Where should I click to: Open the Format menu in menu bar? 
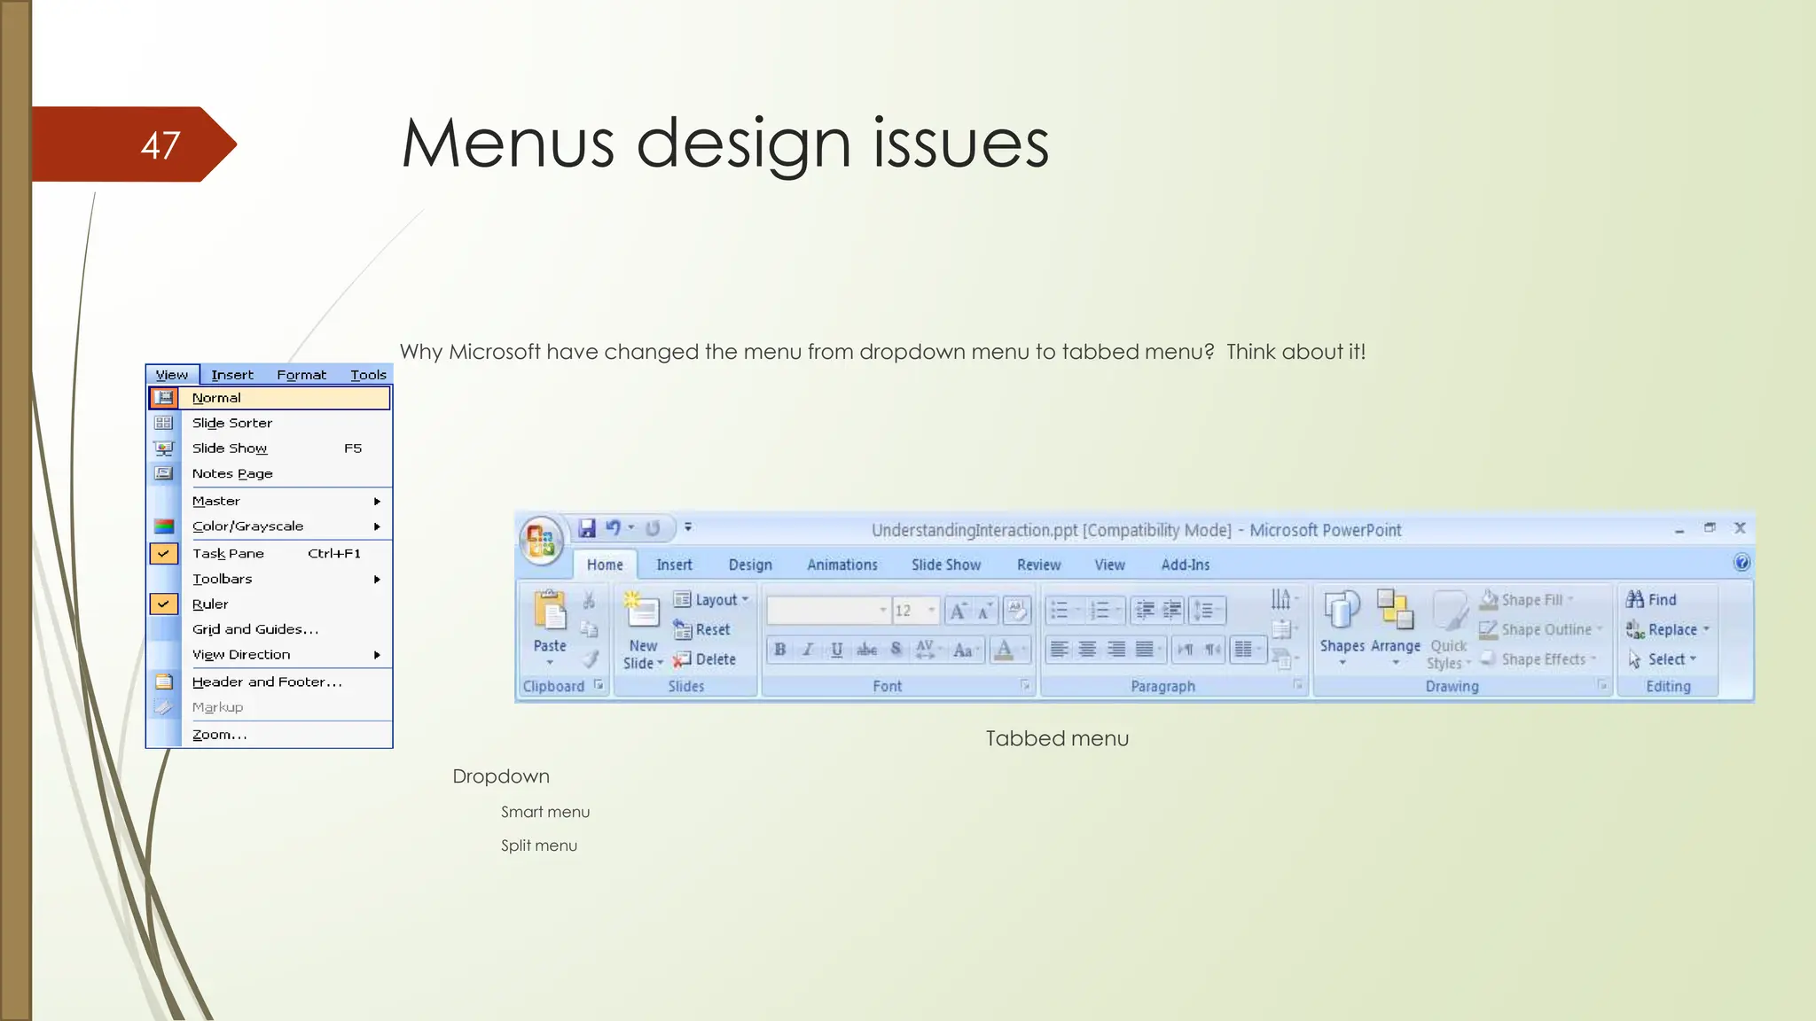(301, 375)
